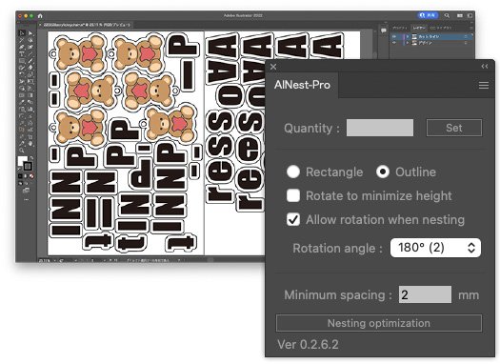Toggle visibility eye of first layer

click(x=394, y=37)
